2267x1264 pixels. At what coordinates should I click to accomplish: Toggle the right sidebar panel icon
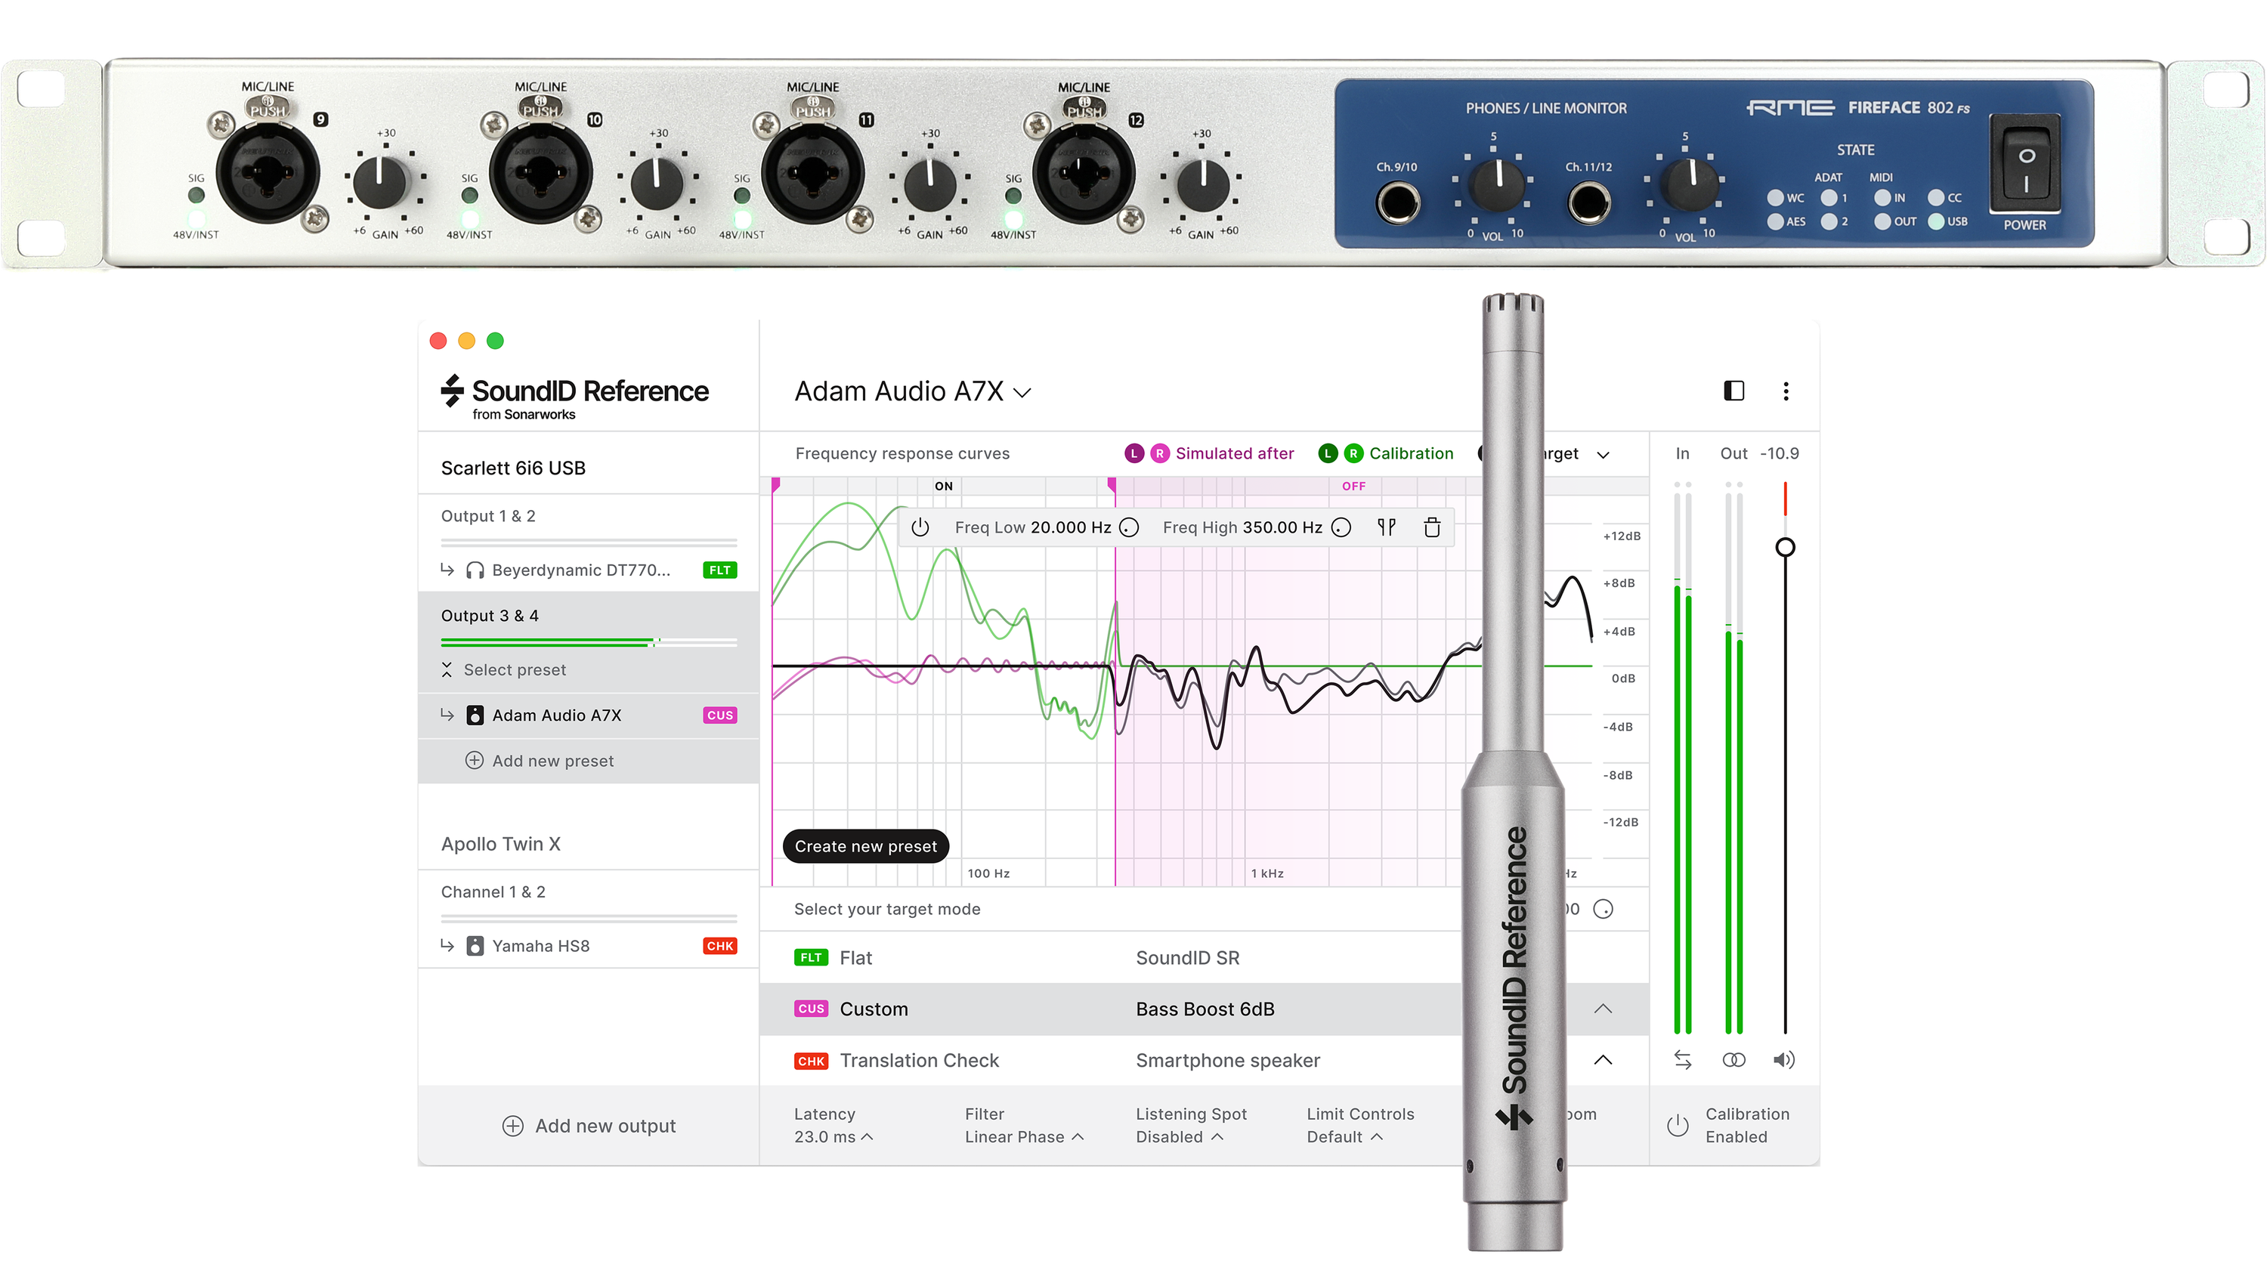click(1733, 391)
